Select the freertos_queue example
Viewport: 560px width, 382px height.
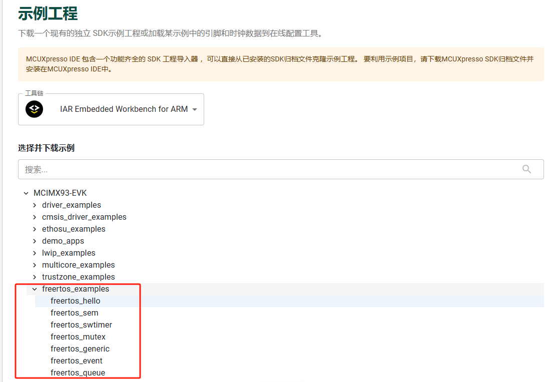tap(78, 373)
